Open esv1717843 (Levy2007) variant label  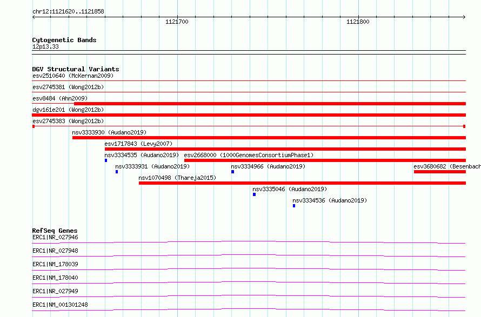pos(138,144)
